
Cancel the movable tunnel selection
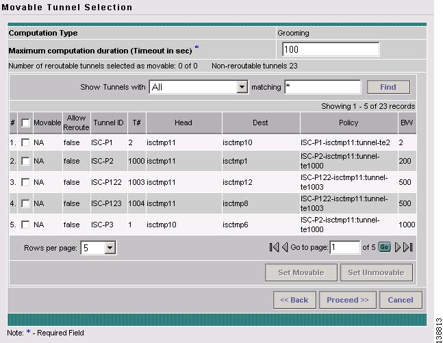[x=401, y=300]
